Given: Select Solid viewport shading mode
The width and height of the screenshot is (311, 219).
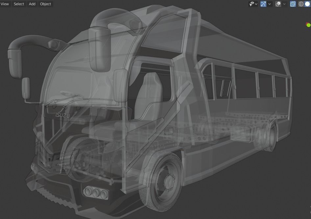Looking at the screenshot, I should (x=307, y=4).
